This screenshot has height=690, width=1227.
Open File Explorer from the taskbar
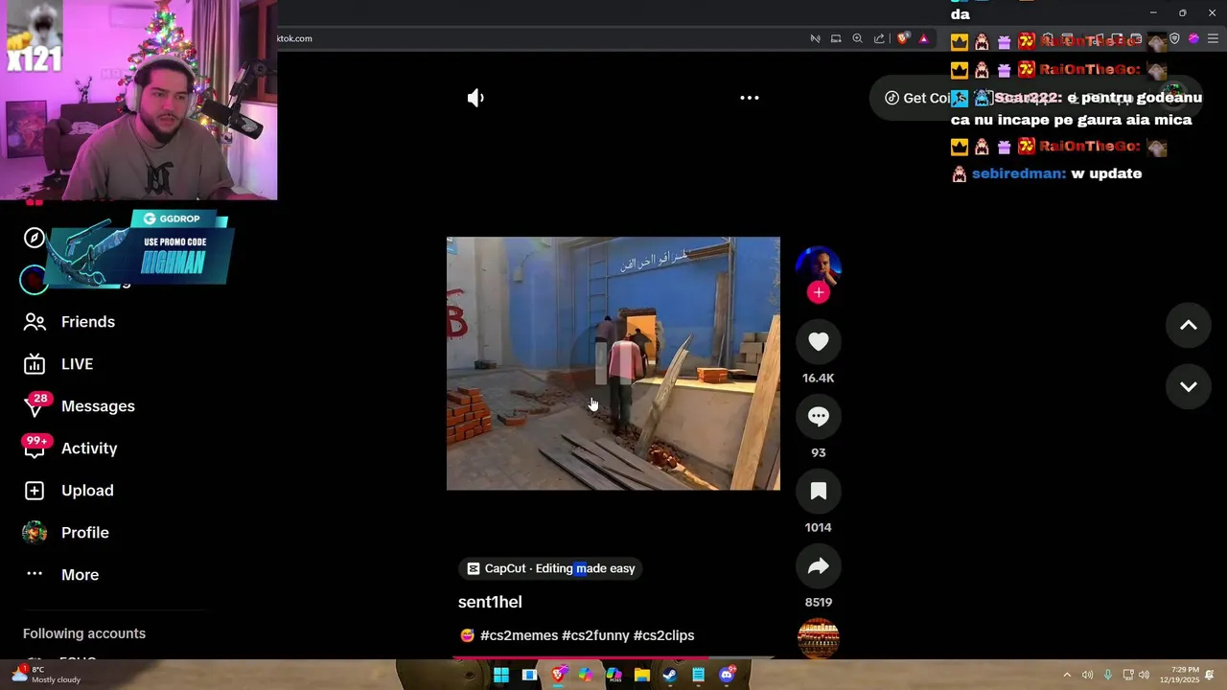coord(642,675)
